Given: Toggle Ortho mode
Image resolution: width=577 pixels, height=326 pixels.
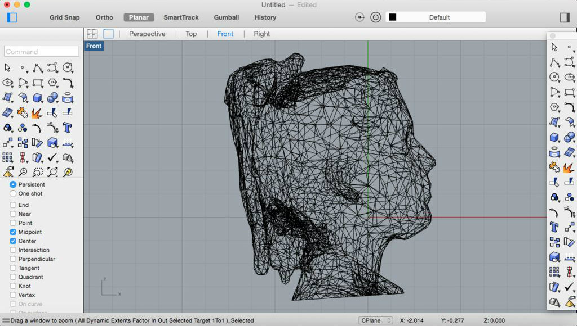Looking at the screenshot, I should click(104, 17).
